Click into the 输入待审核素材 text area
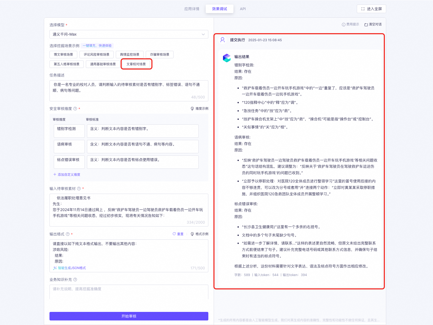This screenshot has height=325, width=433. coord(129,210)
